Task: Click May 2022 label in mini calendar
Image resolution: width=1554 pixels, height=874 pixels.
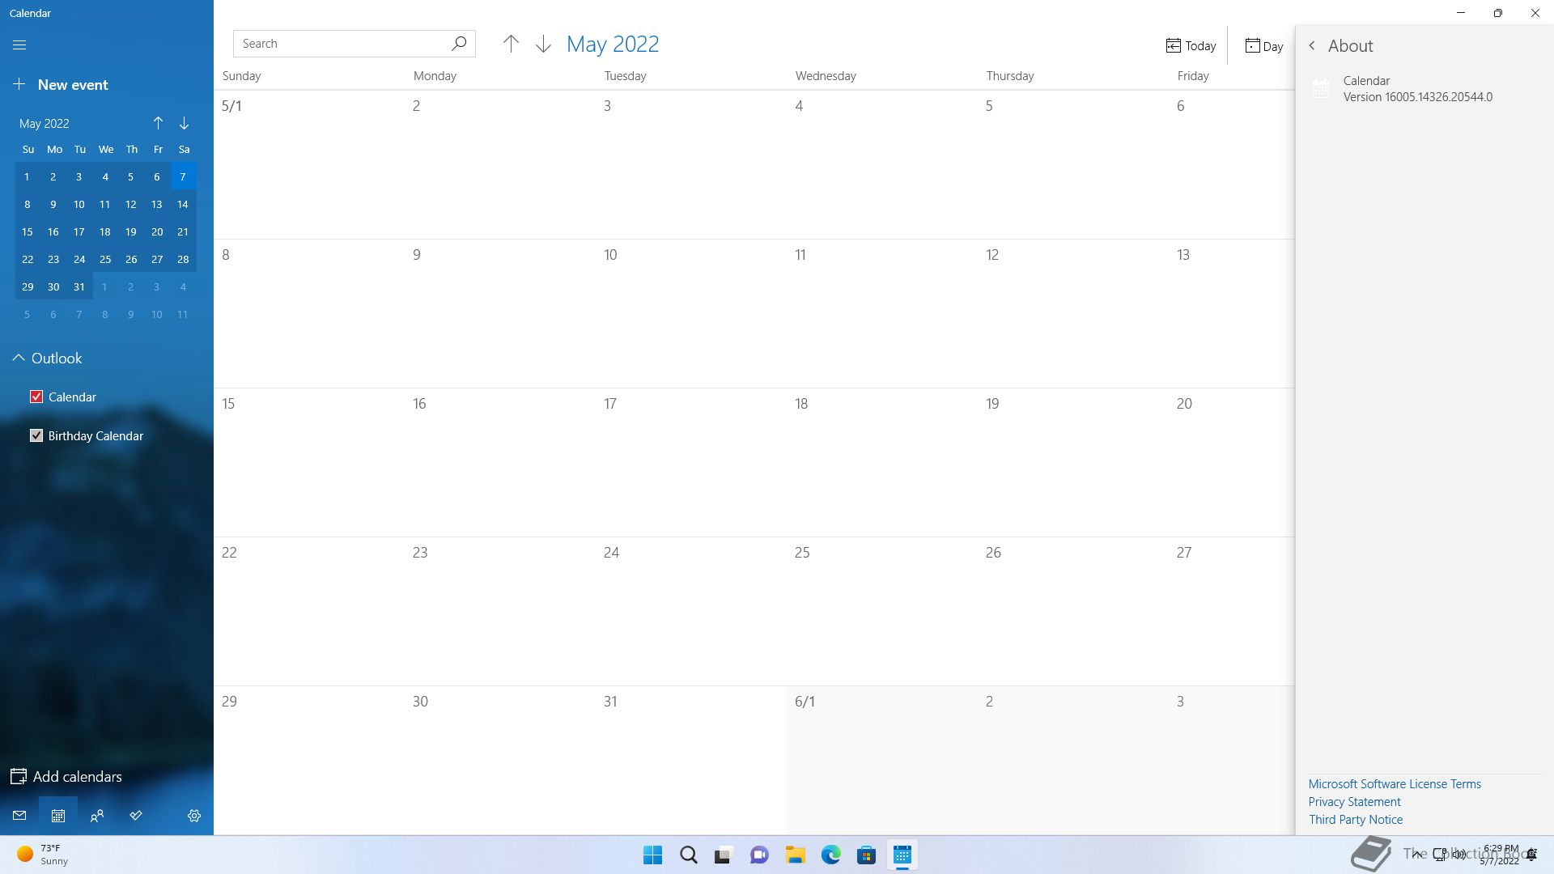Action: click(x=45, y=124)
